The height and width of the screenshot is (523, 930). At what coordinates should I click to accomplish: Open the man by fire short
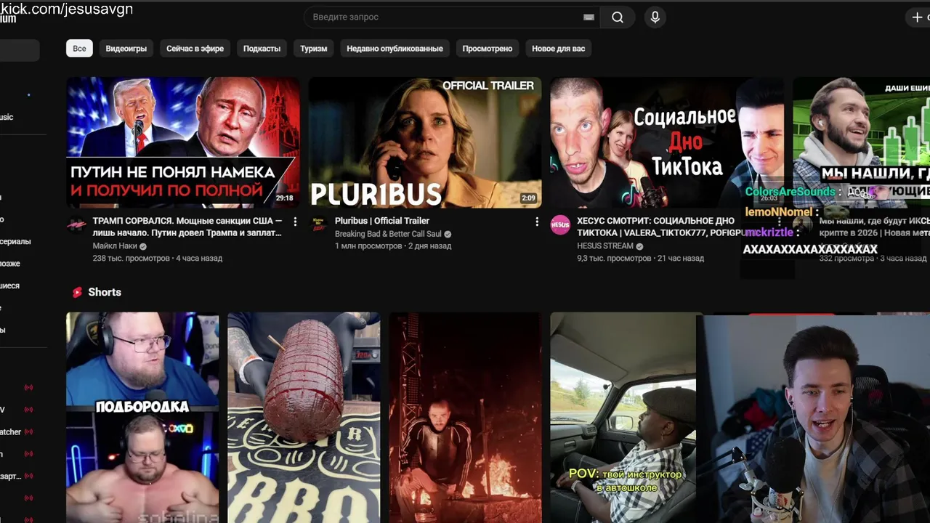click(465, 418)
